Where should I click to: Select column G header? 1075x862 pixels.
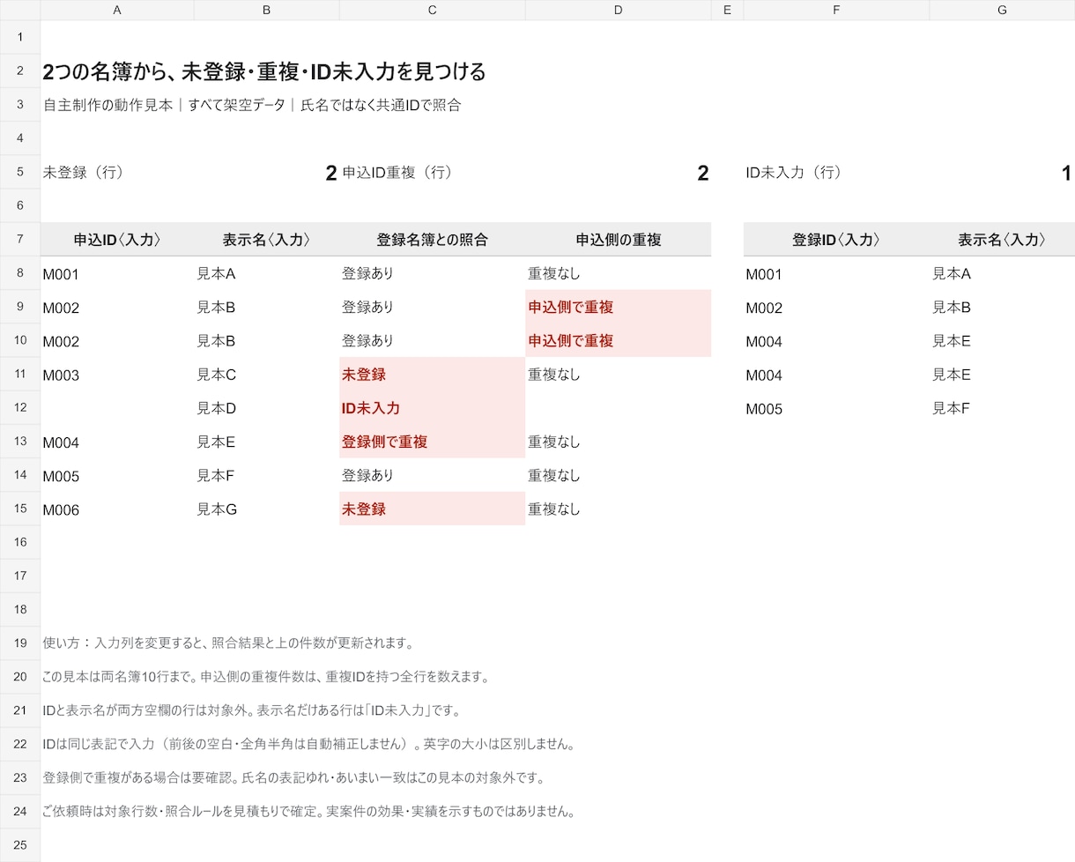click(x=1002, y=10)
